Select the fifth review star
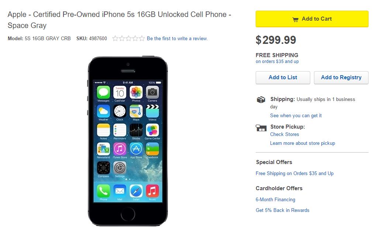380x230 pixels. pyautogui.click(x=142, y=38)
